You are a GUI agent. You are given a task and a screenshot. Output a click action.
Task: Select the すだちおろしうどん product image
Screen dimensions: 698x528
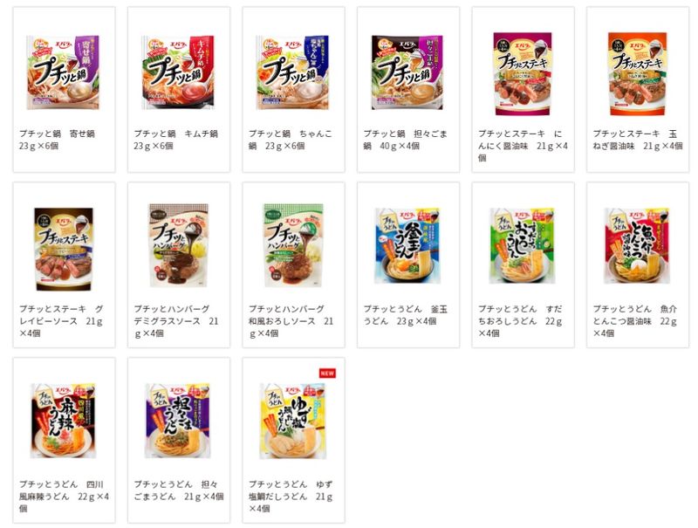(x=523, y=246)
